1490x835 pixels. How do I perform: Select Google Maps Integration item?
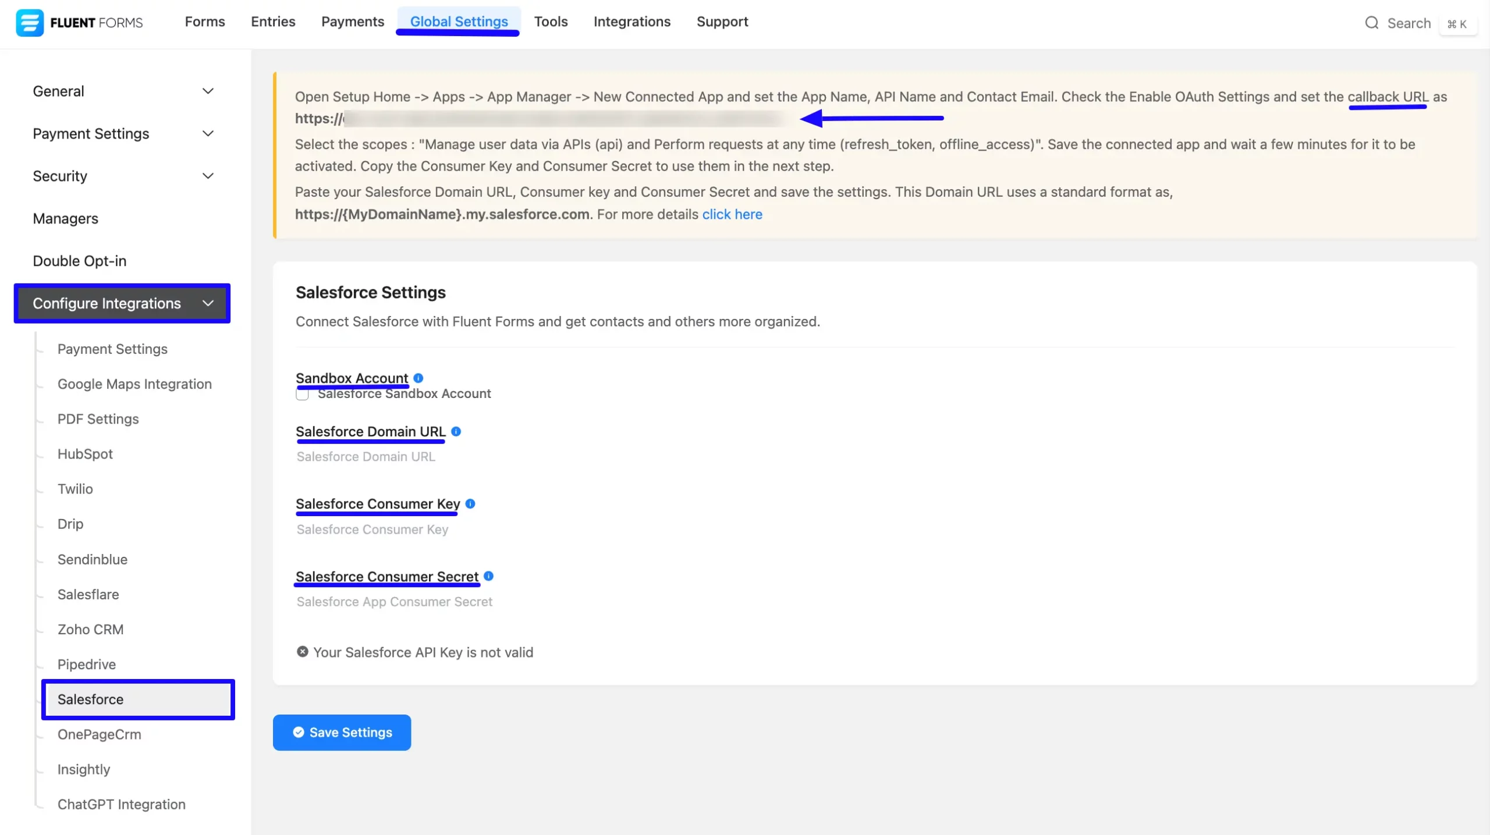click(x=134, y=384)
